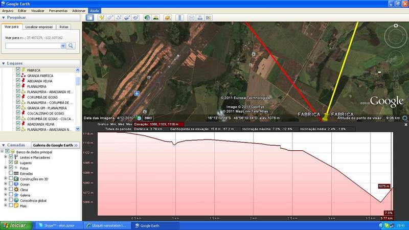
Task: Click scroll-up arrow of Lugares list
Action: (78, 70)
